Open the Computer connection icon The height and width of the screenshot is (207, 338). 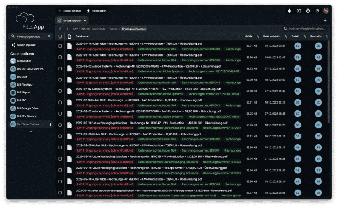click(x=13, y=61)
